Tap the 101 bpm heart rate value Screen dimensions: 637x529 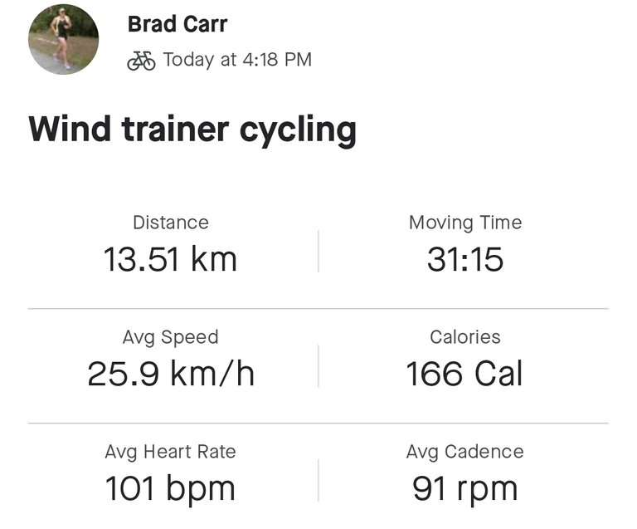tap(171, 488)
